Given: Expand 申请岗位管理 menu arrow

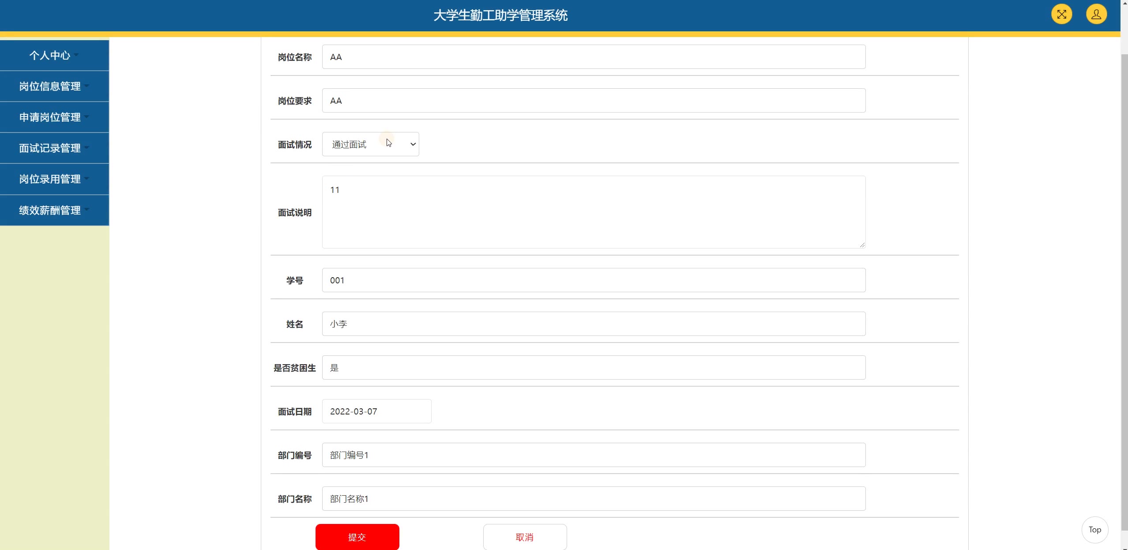Looking at the screenshot, I should (86, 117).
